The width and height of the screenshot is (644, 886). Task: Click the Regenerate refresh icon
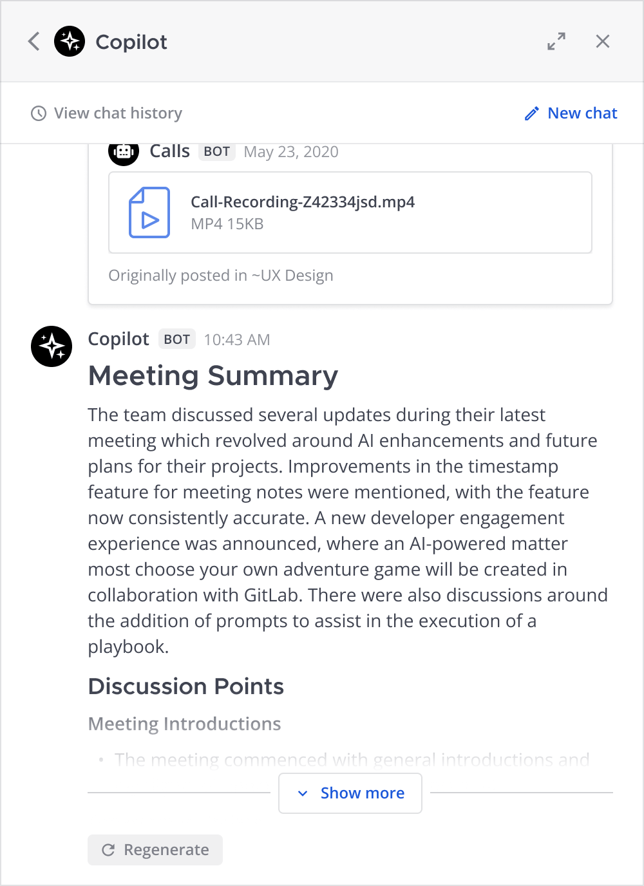click(x=108, y=850)
